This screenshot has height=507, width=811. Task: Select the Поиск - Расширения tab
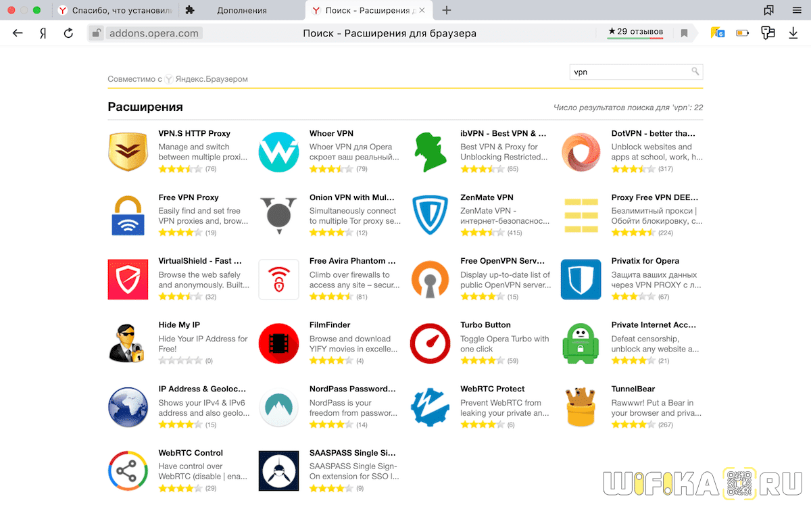tap(368, 10)
